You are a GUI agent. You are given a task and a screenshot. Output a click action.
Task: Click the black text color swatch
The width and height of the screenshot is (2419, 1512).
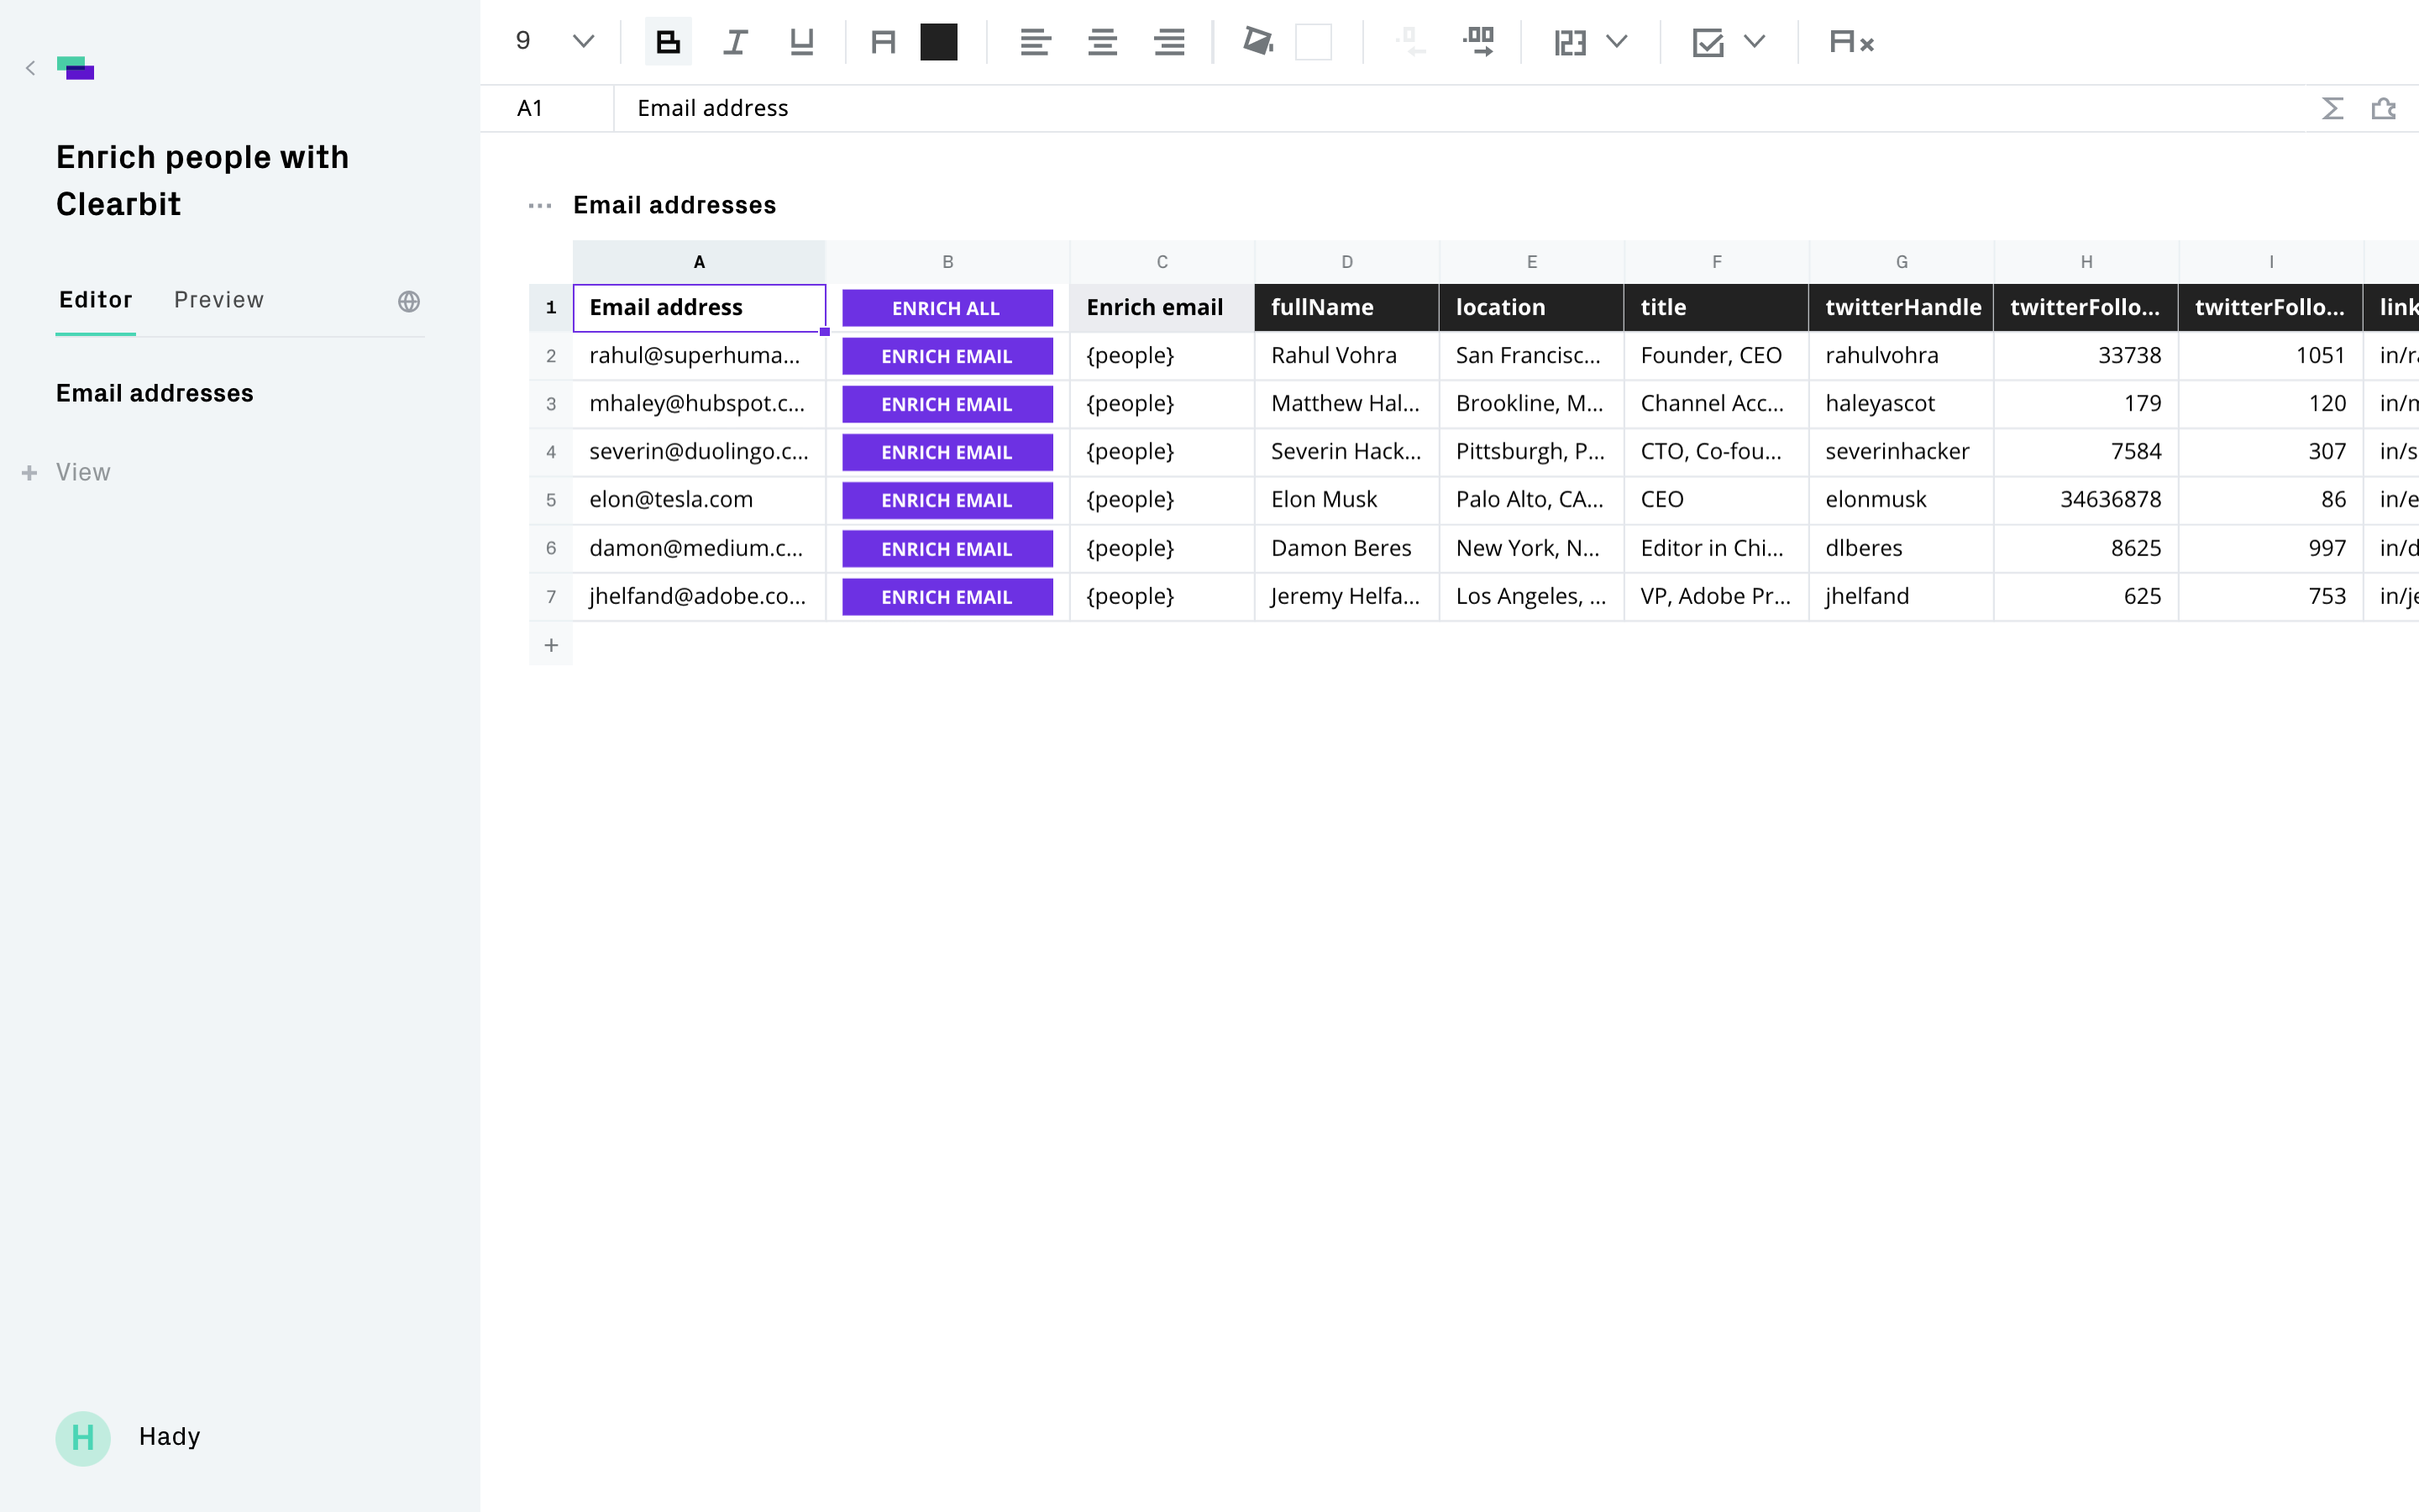938,42
